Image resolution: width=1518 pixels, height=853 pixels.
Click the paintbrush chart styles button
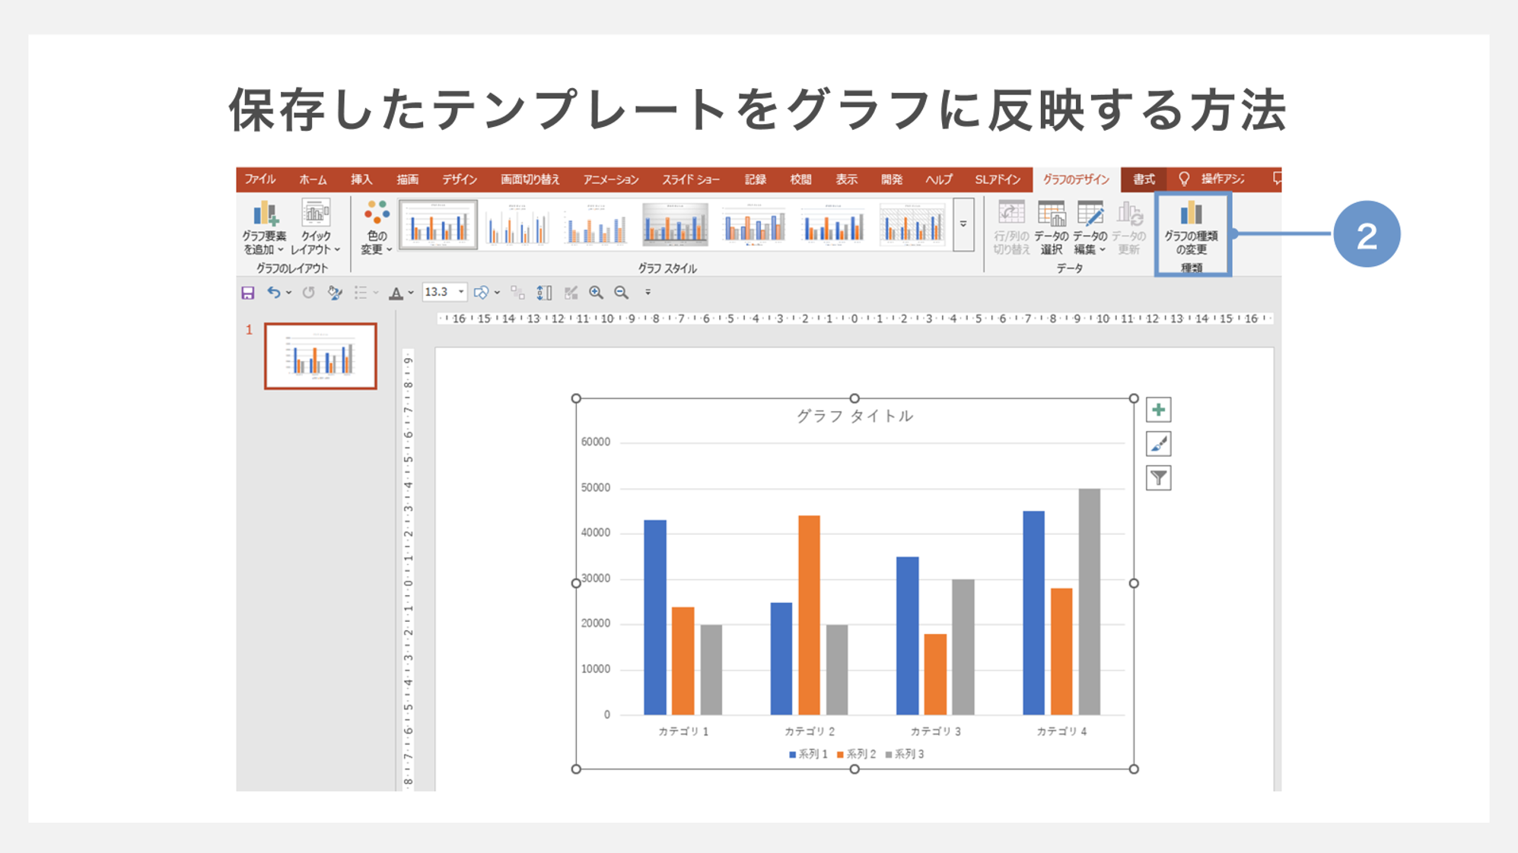[1158, 444]
